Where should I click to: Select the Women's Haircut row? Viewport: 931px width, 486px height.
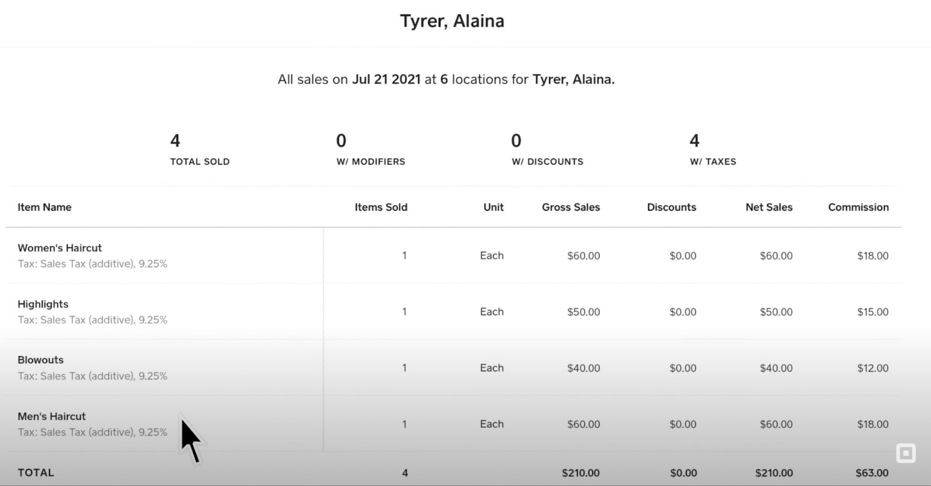[x=453, y=255]
